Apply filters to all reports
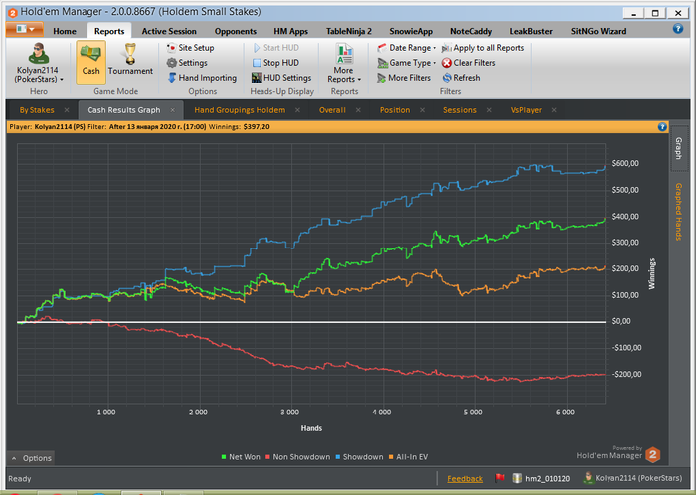The width and height of the screenshot is (696, 495). coord(483,48)
